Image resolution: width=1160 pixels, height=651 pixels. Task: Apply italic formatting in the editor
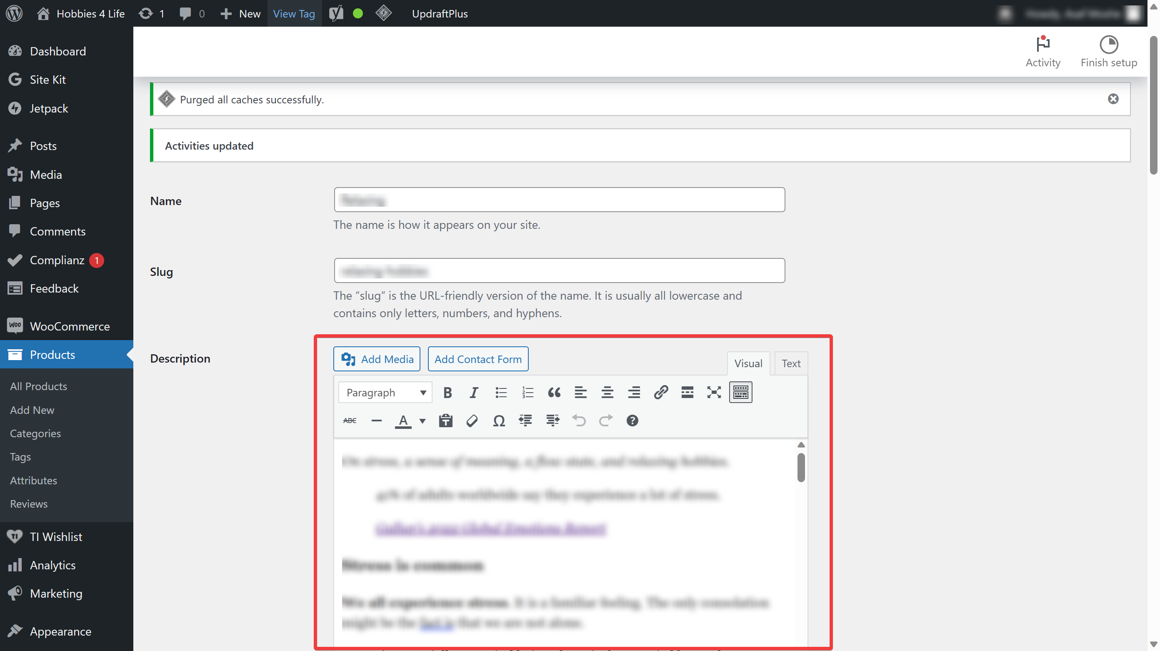click(473, 393)
